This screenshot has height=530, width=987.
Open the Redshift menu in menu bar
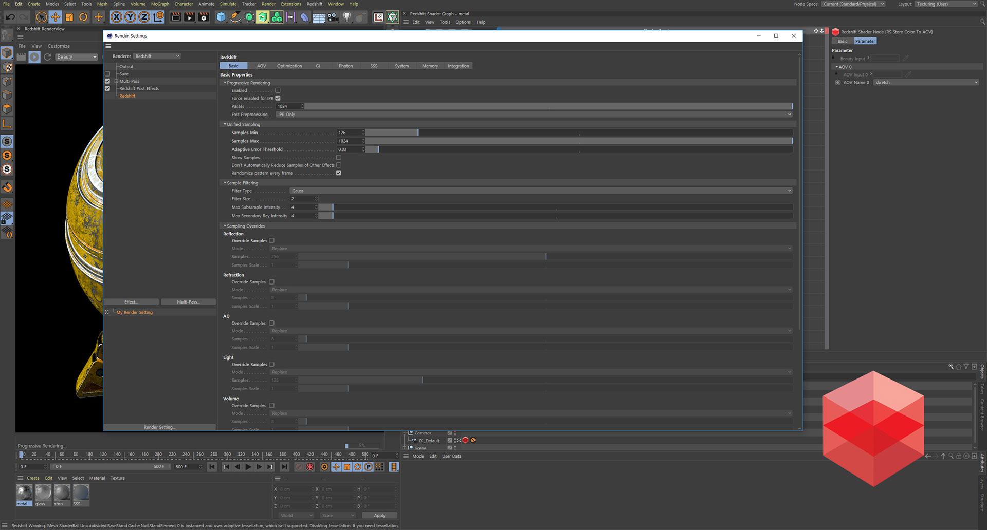point(315,4)
